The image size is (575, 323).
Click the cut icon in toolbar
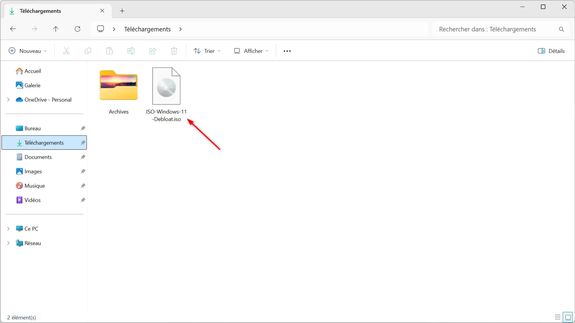pos(66,51)
